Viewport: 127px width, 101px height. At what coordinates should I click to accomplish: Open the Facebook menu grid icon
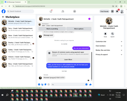point(112,11)
